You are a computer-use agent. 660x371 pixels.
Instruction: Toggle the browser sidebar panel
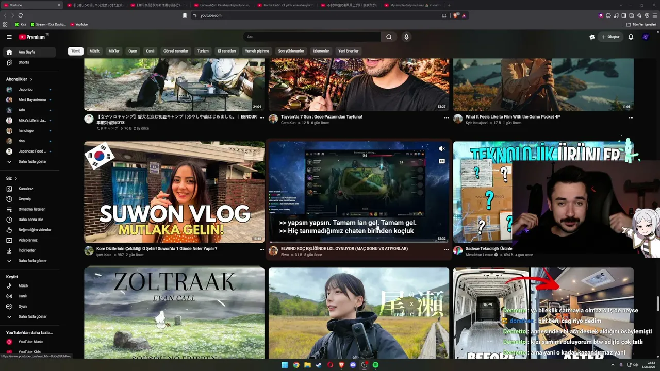click(624, 15)
